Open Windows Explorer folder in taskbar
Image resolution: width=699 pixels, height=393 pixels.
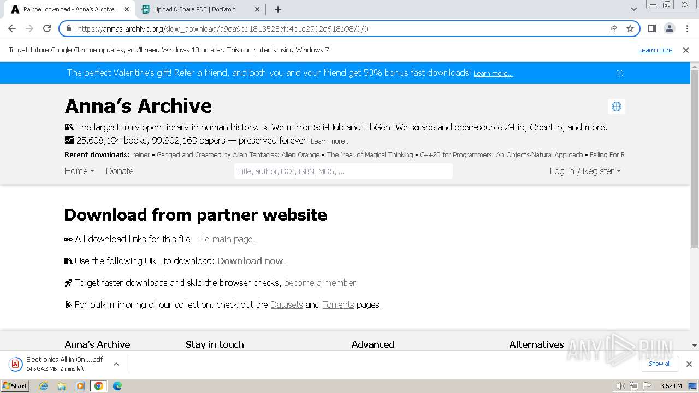pyautogui.click(x=62, y=386)
